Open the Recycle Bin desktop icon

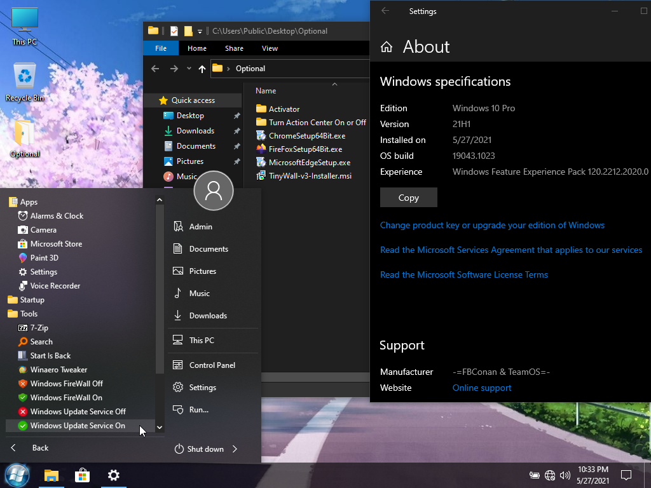coord(25,83)
